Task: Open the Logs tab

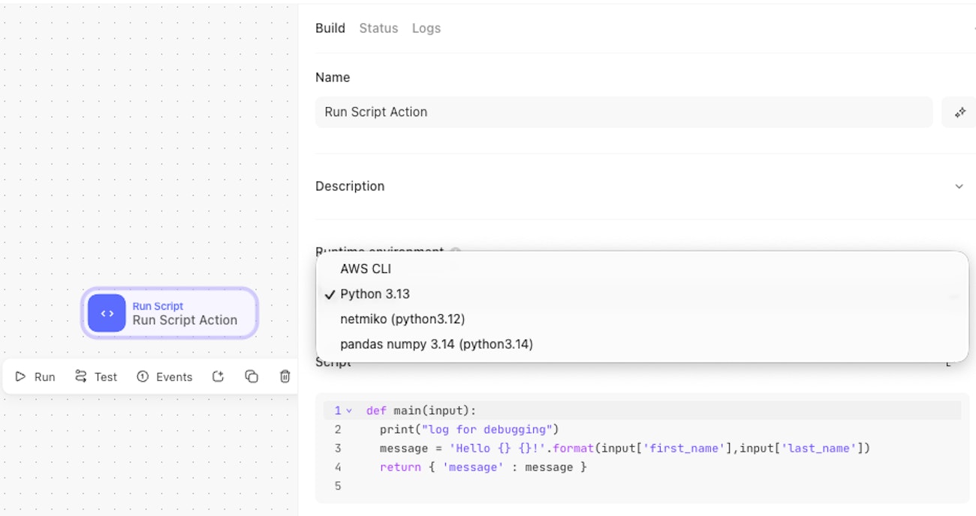Action: click(426, 28)
